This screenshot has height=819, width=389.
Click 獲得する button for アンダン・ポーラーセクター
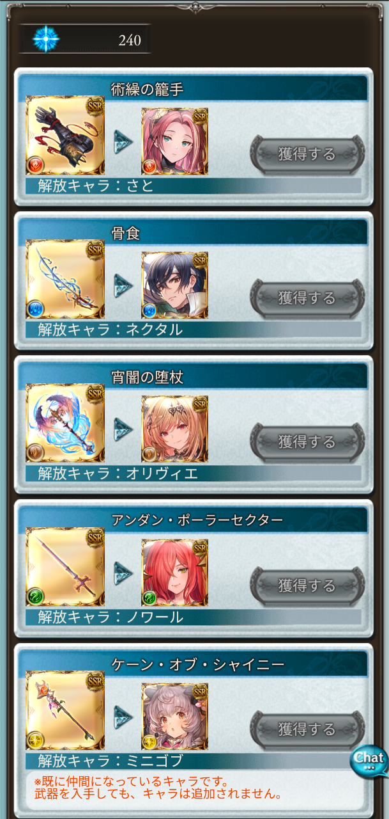click(307, 585)
